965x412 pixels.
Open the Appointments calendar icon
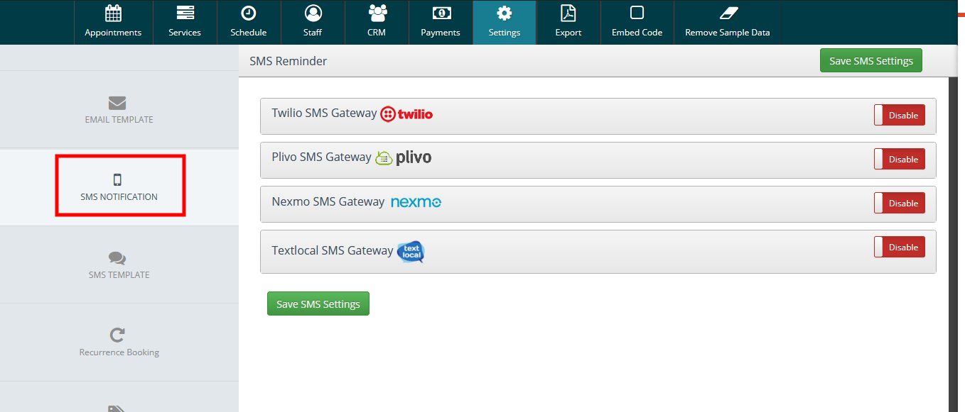[x=113, y=13]
